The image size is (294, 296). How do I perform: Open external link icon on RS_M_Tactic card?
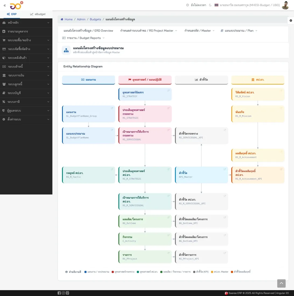coord(112,169)
